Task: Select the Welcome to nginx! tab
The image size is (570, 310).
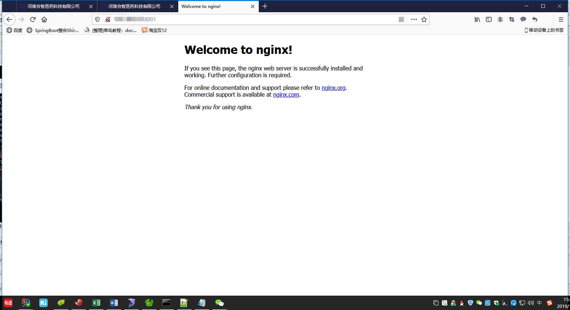Action: click(218, 6)
